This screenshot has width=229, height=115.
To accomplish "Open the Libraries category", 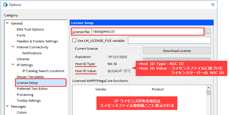I will click(23, 59).
